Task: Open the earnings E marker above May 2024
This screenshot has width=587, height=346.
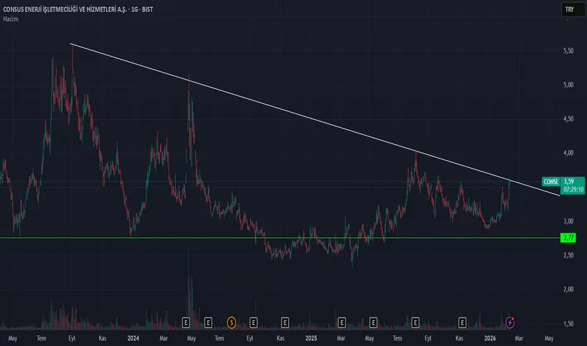Action: 186,323
